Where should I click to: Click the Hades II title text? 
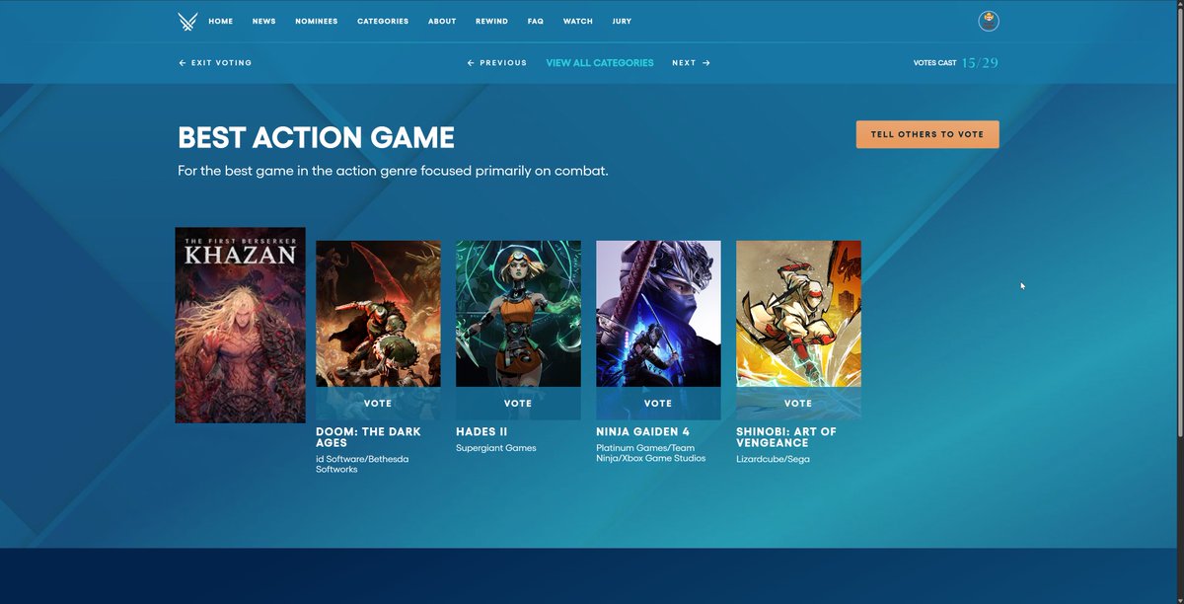481,432
